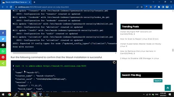Bookmark this tab with the star
This screenshot has height=97, width=174.
tap(142, 7)
